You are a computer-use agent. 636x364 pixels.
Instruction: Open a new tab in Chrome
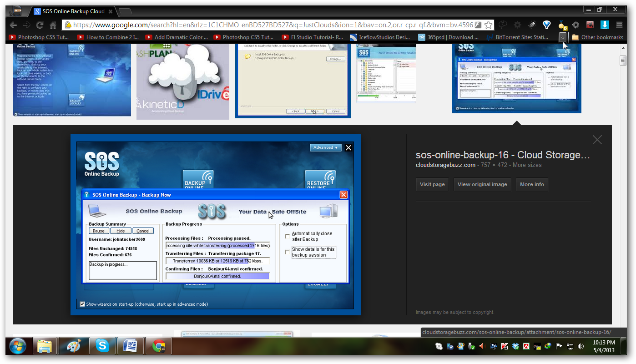point(125,11)
